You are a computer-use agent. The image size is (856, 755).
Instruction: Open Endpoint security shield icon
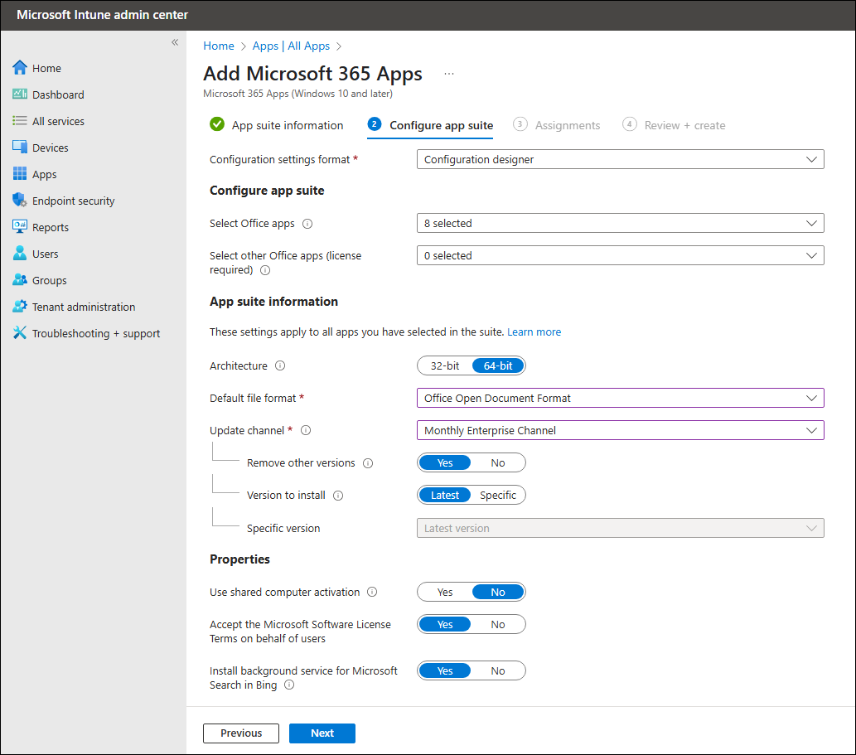pyautogui.click(x=20, y=201)
